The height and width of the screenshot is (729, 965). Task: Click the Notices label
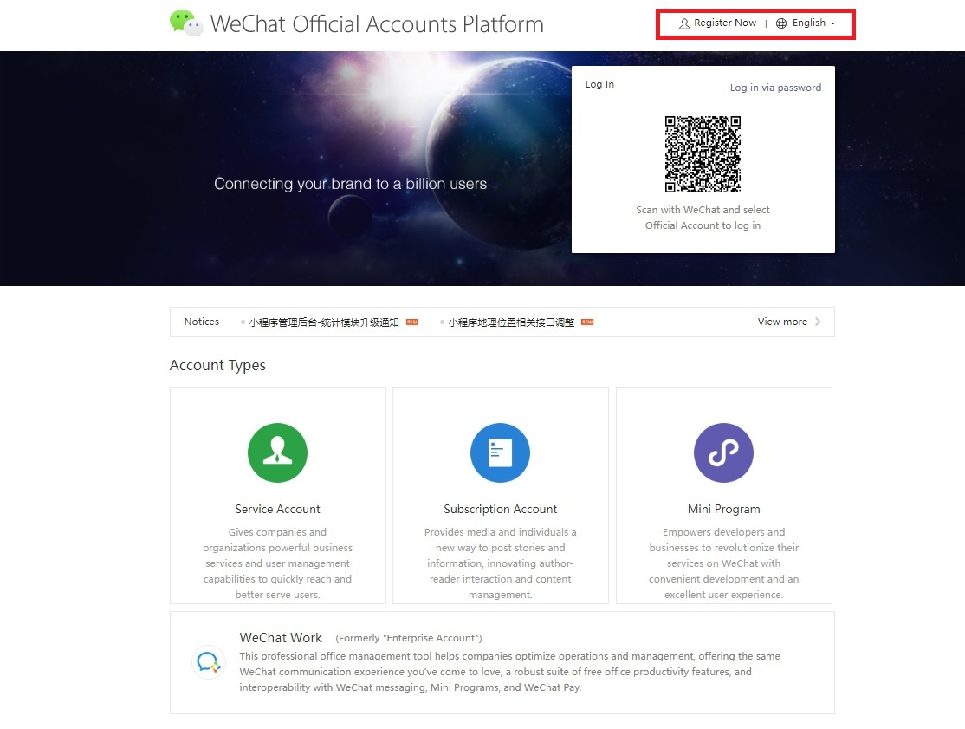pos(201,322)
